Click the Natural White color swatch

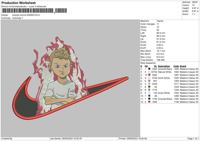click(x=149, y=72)
